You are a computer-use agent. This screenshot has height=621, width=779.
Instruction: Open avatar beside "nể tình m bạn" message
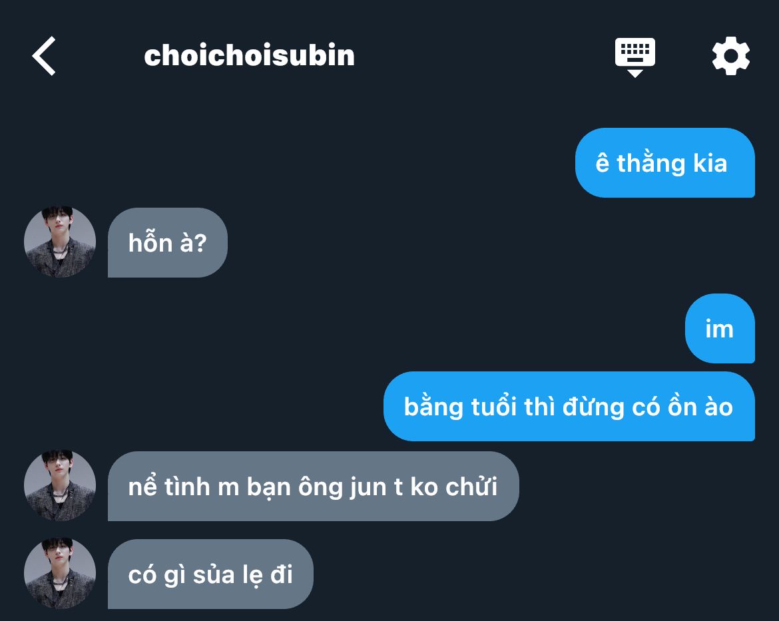60,485
